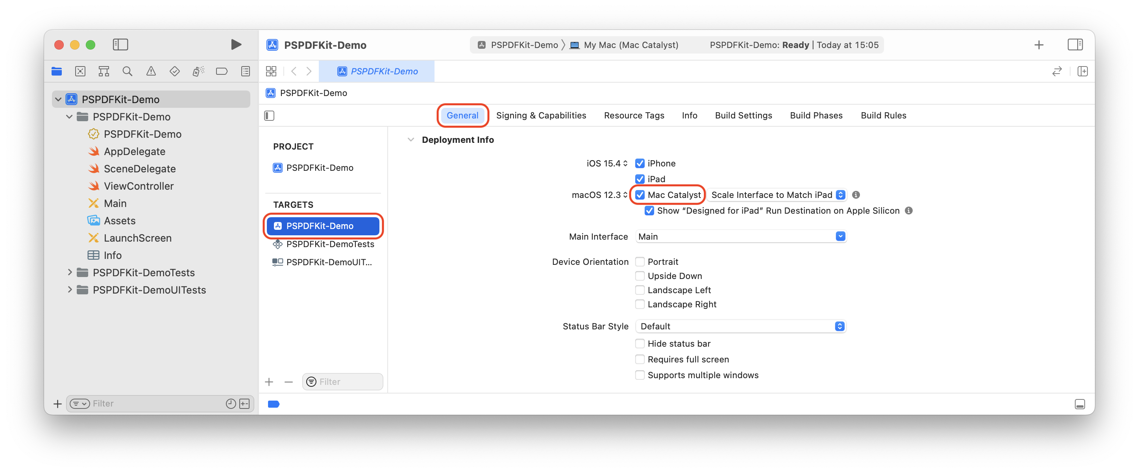Open the macOS 12.3 deployment version popup
The height and width of the screenshot is (473, 1139).
(x=599, y=194)
